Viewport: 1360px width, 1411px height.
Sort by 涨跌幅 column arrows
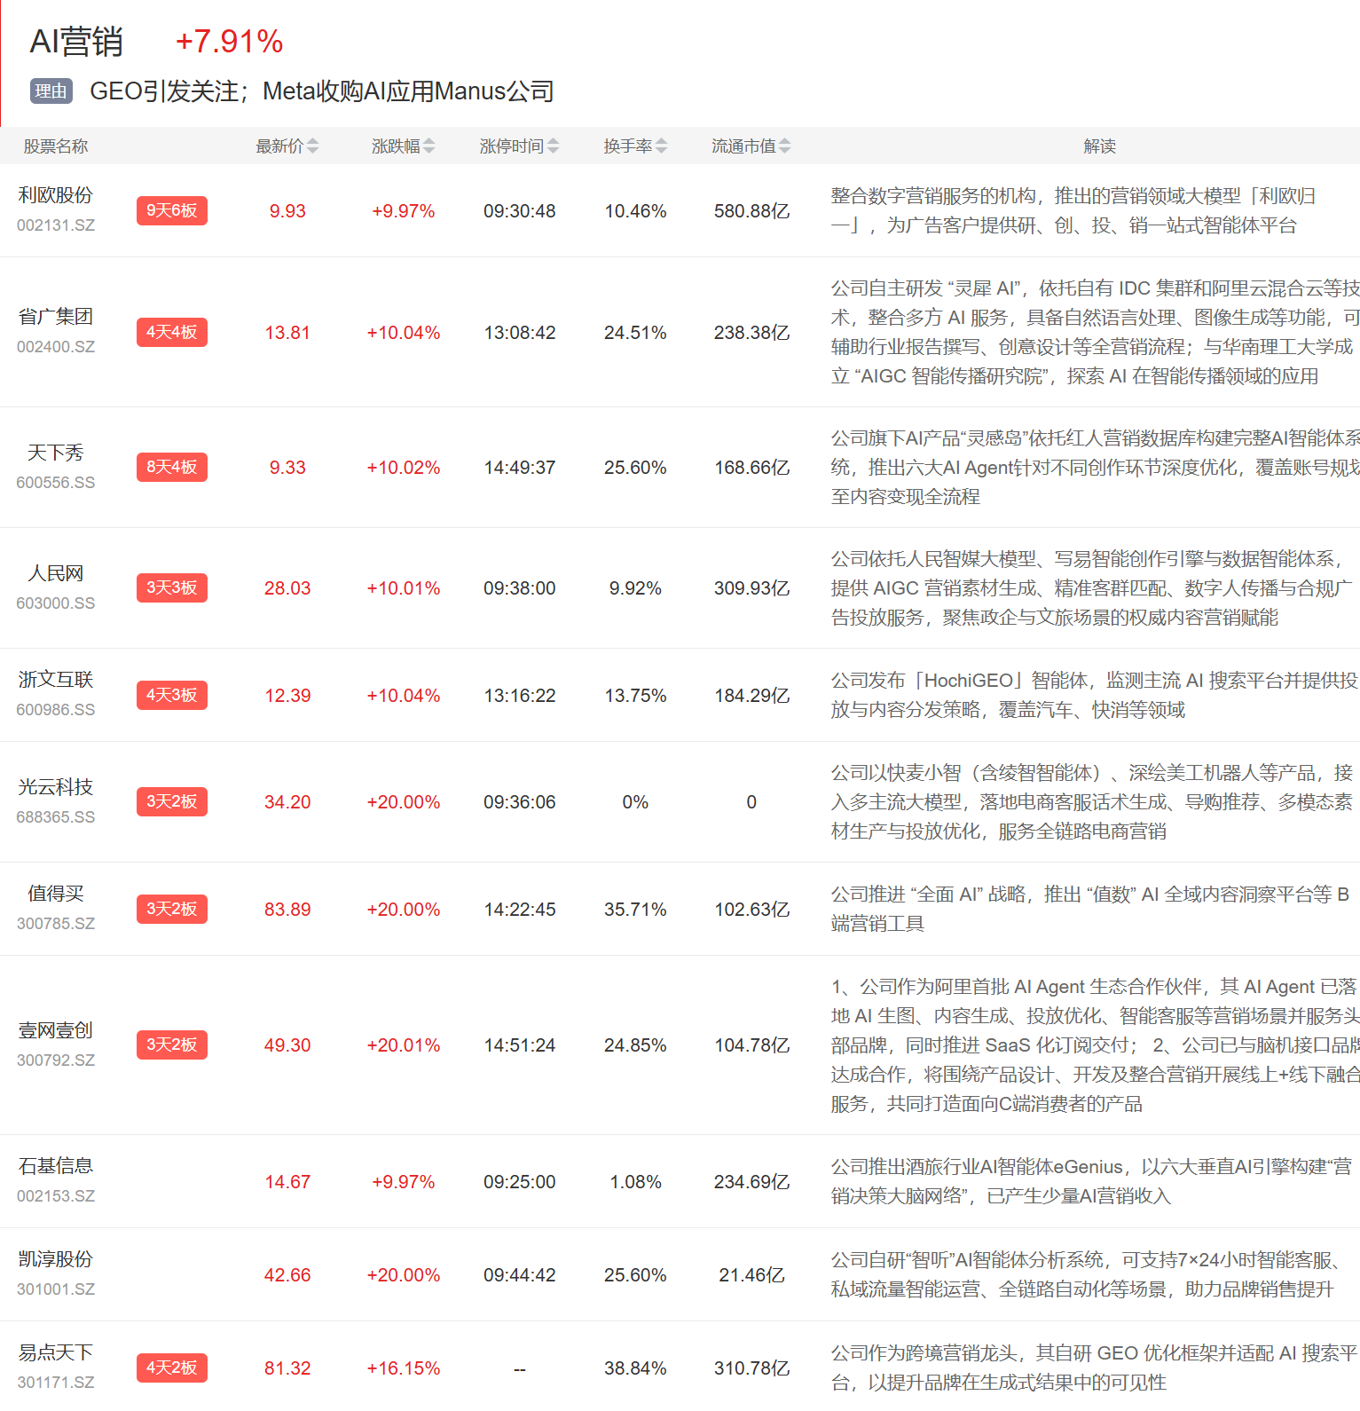428,146
